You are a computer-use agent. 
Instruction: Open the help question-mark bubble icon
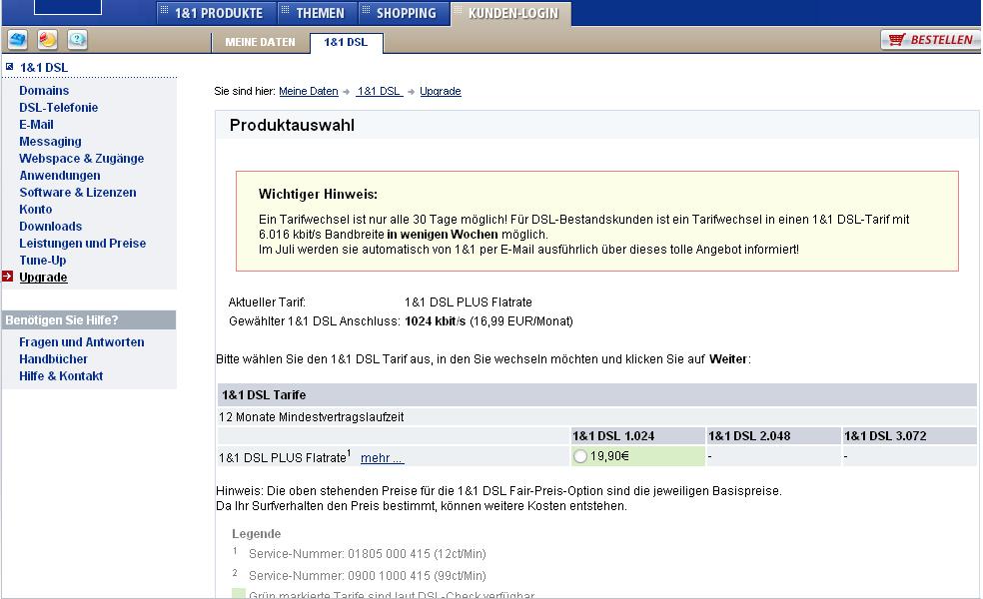[x=77, y=40]
